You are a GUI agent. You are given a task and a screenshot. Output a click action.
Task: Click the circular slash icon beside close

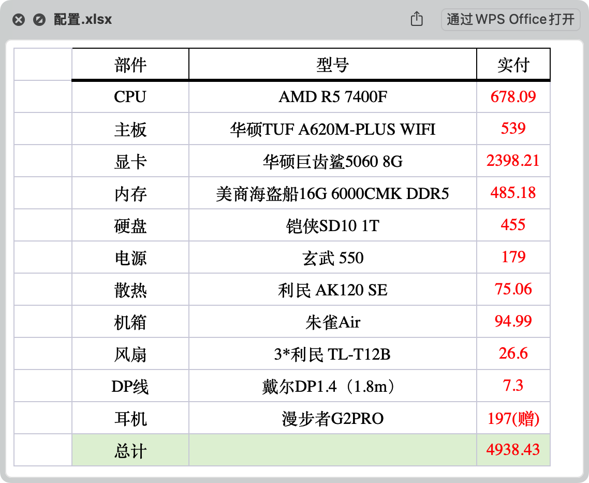pyautogui.click(x=39, y=20)
